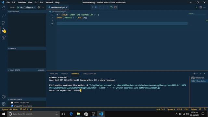Click errors and warnings count in status bar
This screenshot has height=117, width=208.
click(x=24, y=109)
